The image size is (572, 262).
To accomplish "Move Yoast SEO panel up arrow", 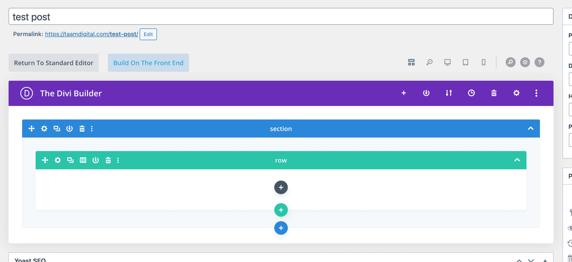I will tap(519, 260).
